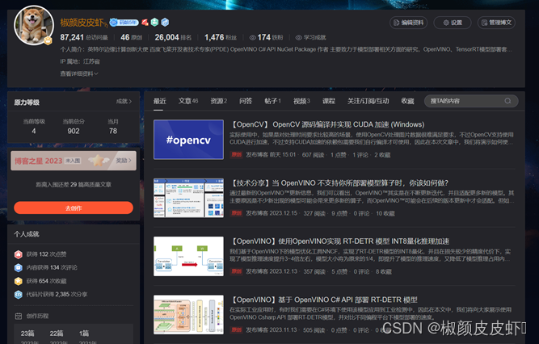Open the #opencv article thumbnail
The image size is (539, 344).
click(x=188, y=140)
